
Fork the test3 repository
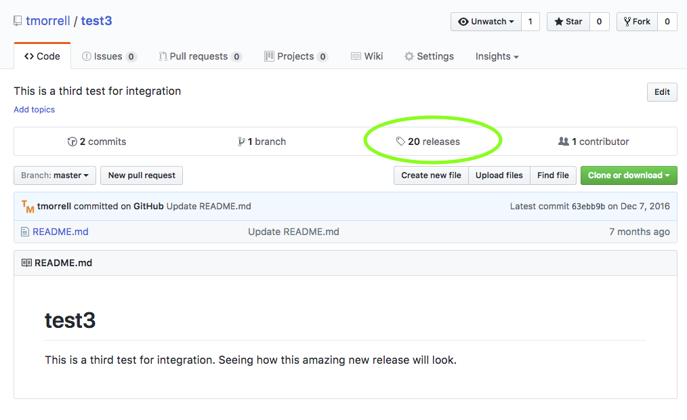pos(637,22)
